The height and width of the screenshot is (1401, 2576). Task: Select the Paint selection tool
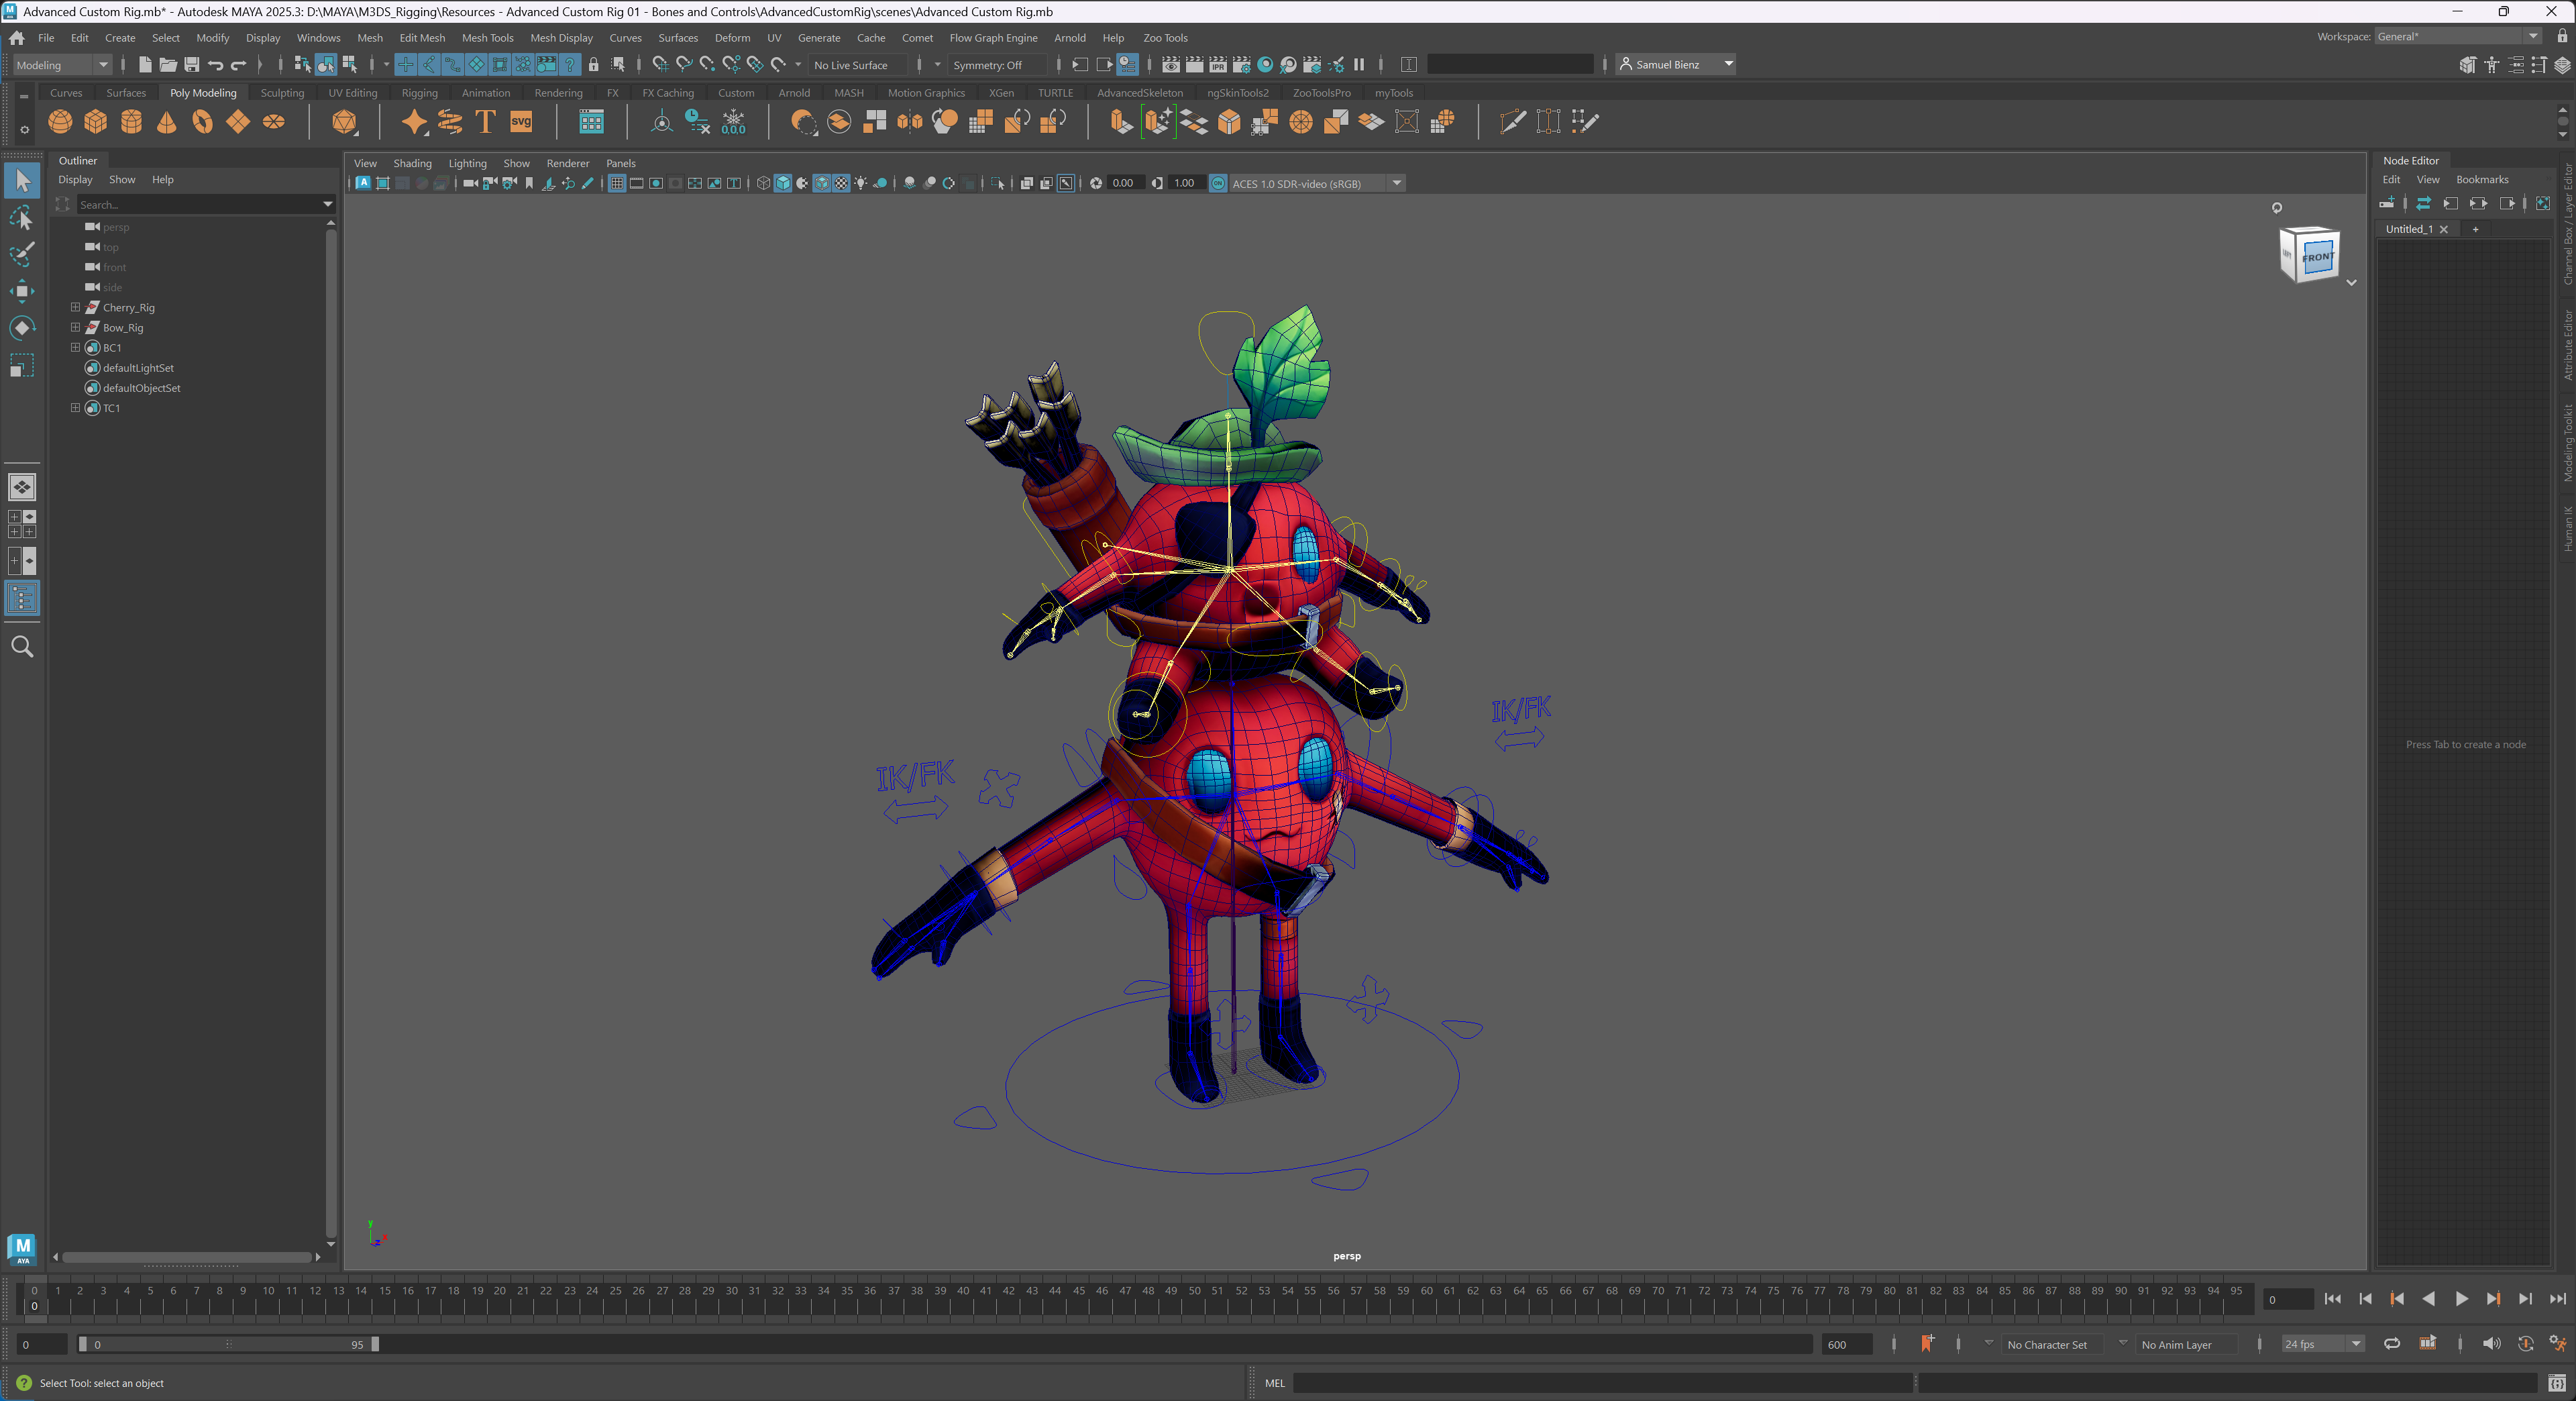[22, 254]
